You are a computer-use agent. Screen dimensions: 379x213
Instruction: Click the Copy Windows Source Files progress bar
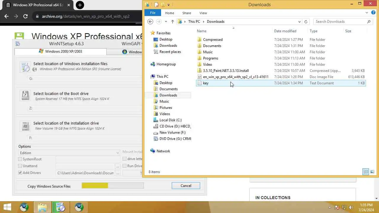tap(113, 186)
